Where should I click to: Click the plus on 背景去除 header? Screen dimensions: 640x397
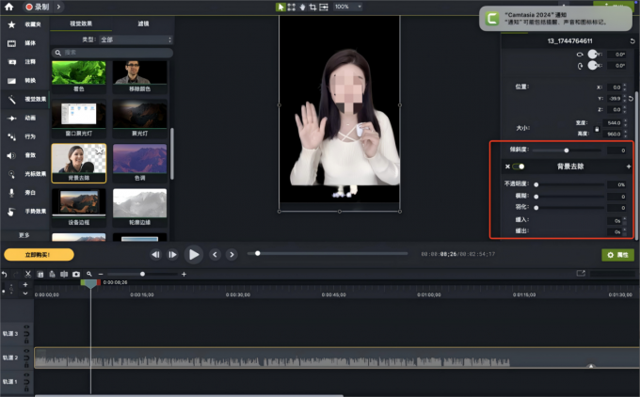pos(629,167)
